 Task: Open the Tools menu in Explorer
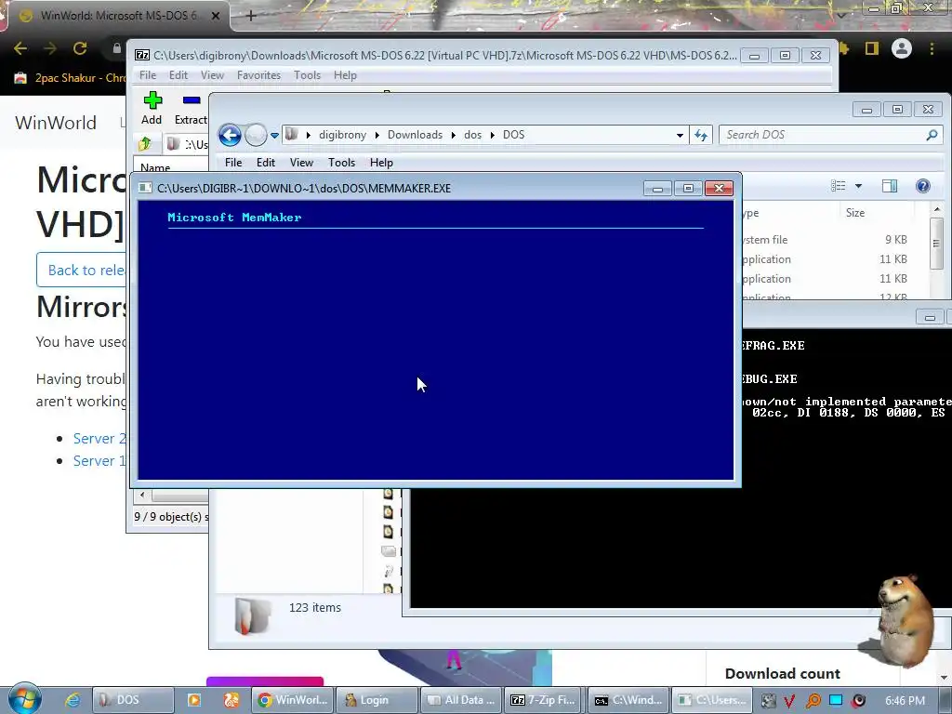(341, 162)
